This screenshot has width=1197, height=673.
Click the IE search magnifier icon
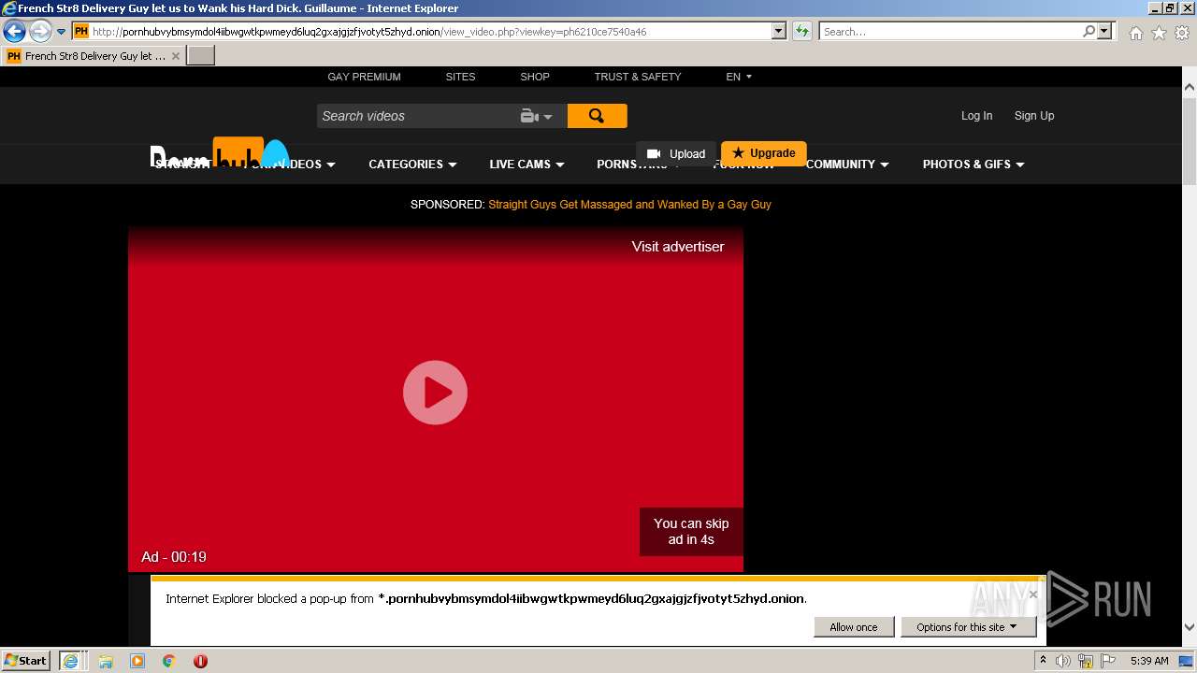click(x=1089, y=32)
